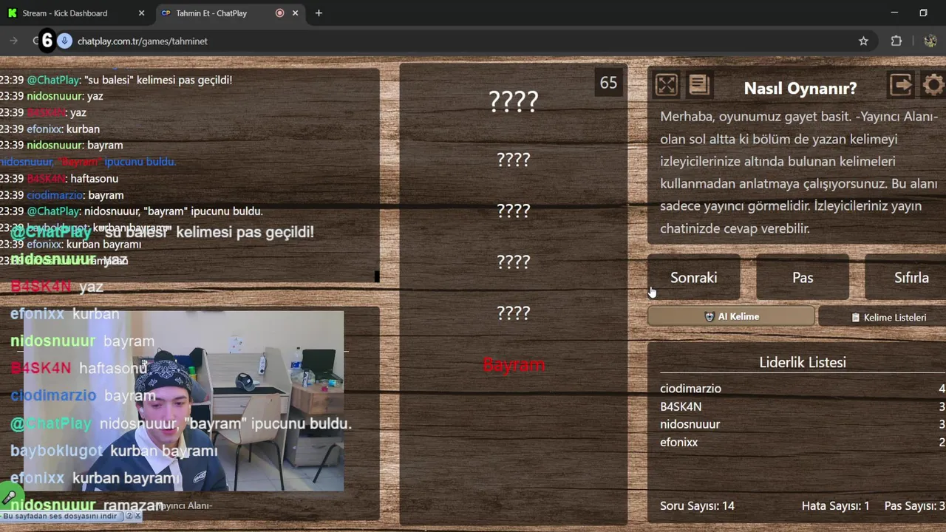Click browser forward arrow
946x532 pixels.
coord(13,41)
